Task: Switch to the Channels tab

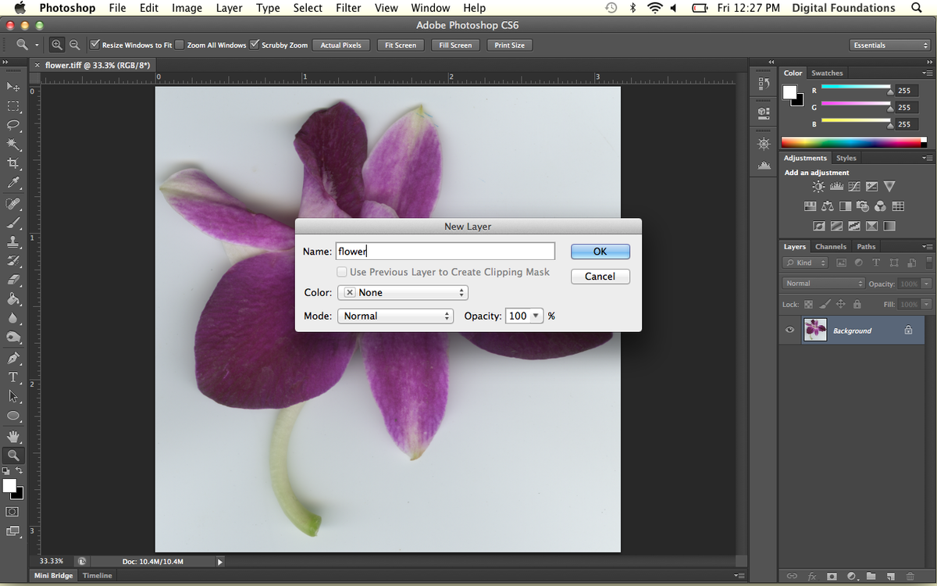Action: (x=830, y=247)
